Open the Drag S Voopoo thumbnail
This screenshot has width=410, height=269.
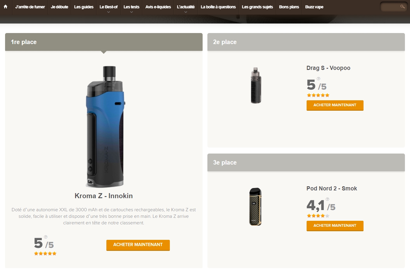tap(256, 85)
